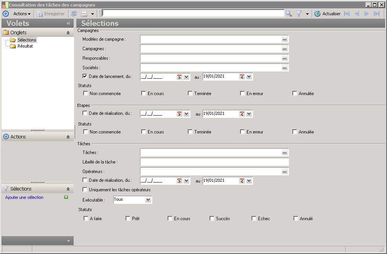Click the search magnifier icon in toolbar
Viewport: 387px width, 254px height.
click(289, 14)
